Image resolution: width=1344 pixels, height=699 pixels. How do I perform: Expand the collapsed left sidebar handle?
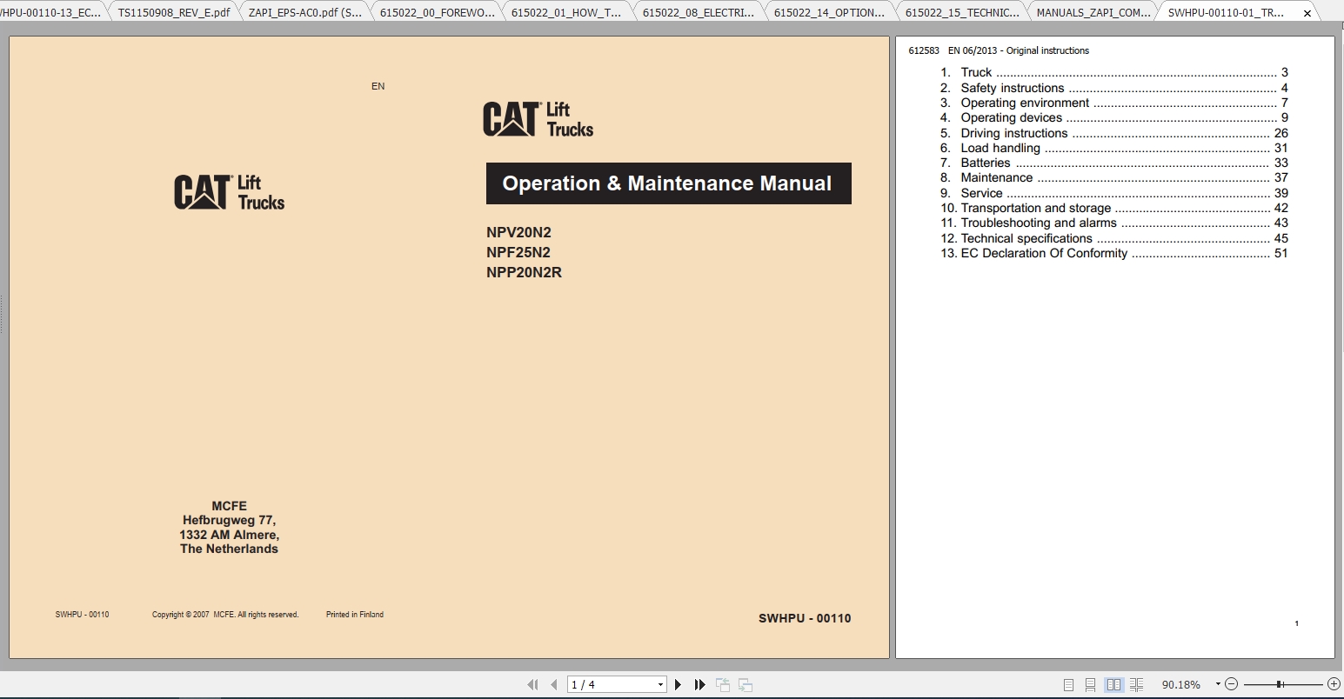[3, 313]
